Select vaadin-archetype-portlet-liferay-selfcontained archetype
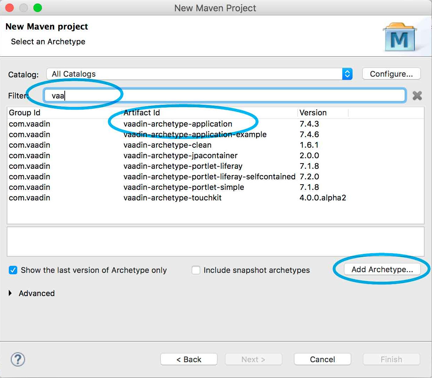432x378 pixels. (215, 177)
